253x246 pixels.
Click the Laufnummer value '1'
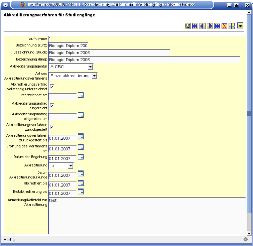(50, 39)
